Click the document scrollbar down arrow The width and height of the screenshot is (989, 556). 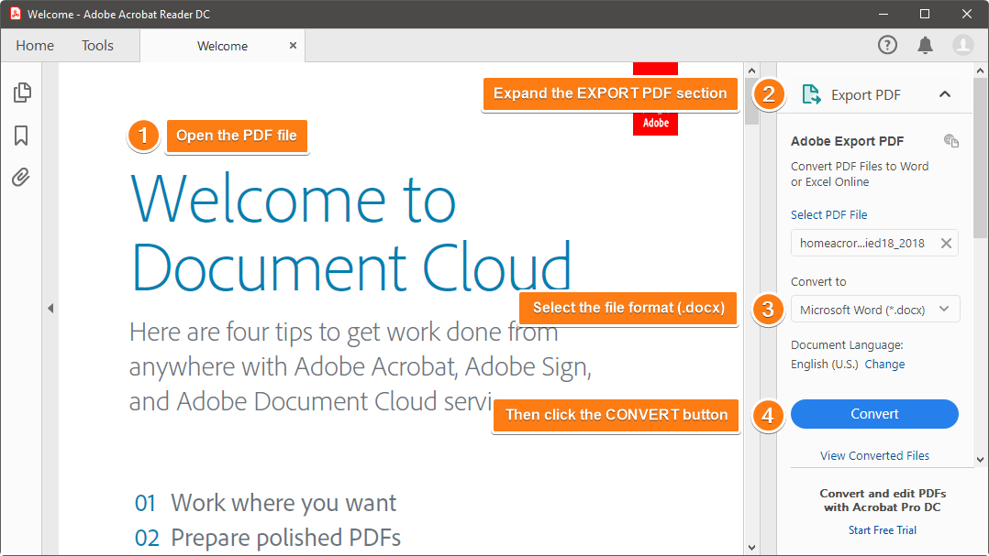751,547
